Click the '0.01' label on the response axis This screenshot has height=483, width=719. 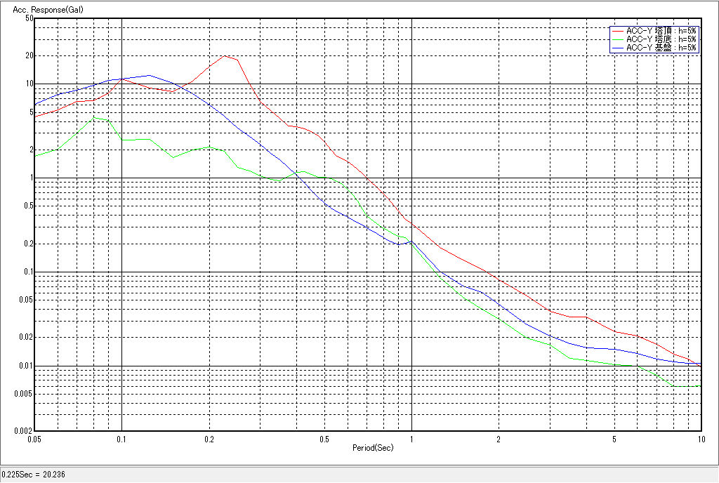tap(27, 366)
